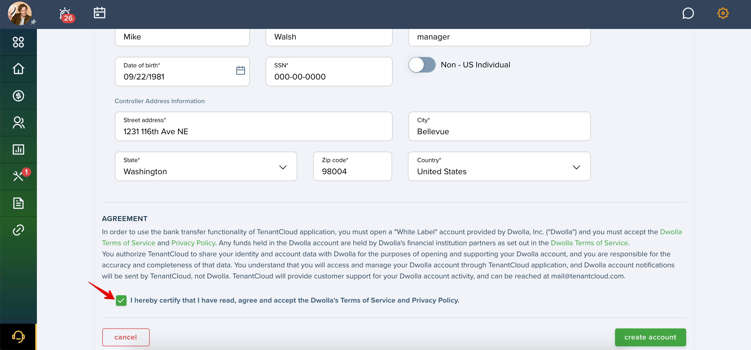Open date picker calendar icon in Date of birth
Image resolution: width=751 pixels, height=350 pixels.
click(240, 71)
